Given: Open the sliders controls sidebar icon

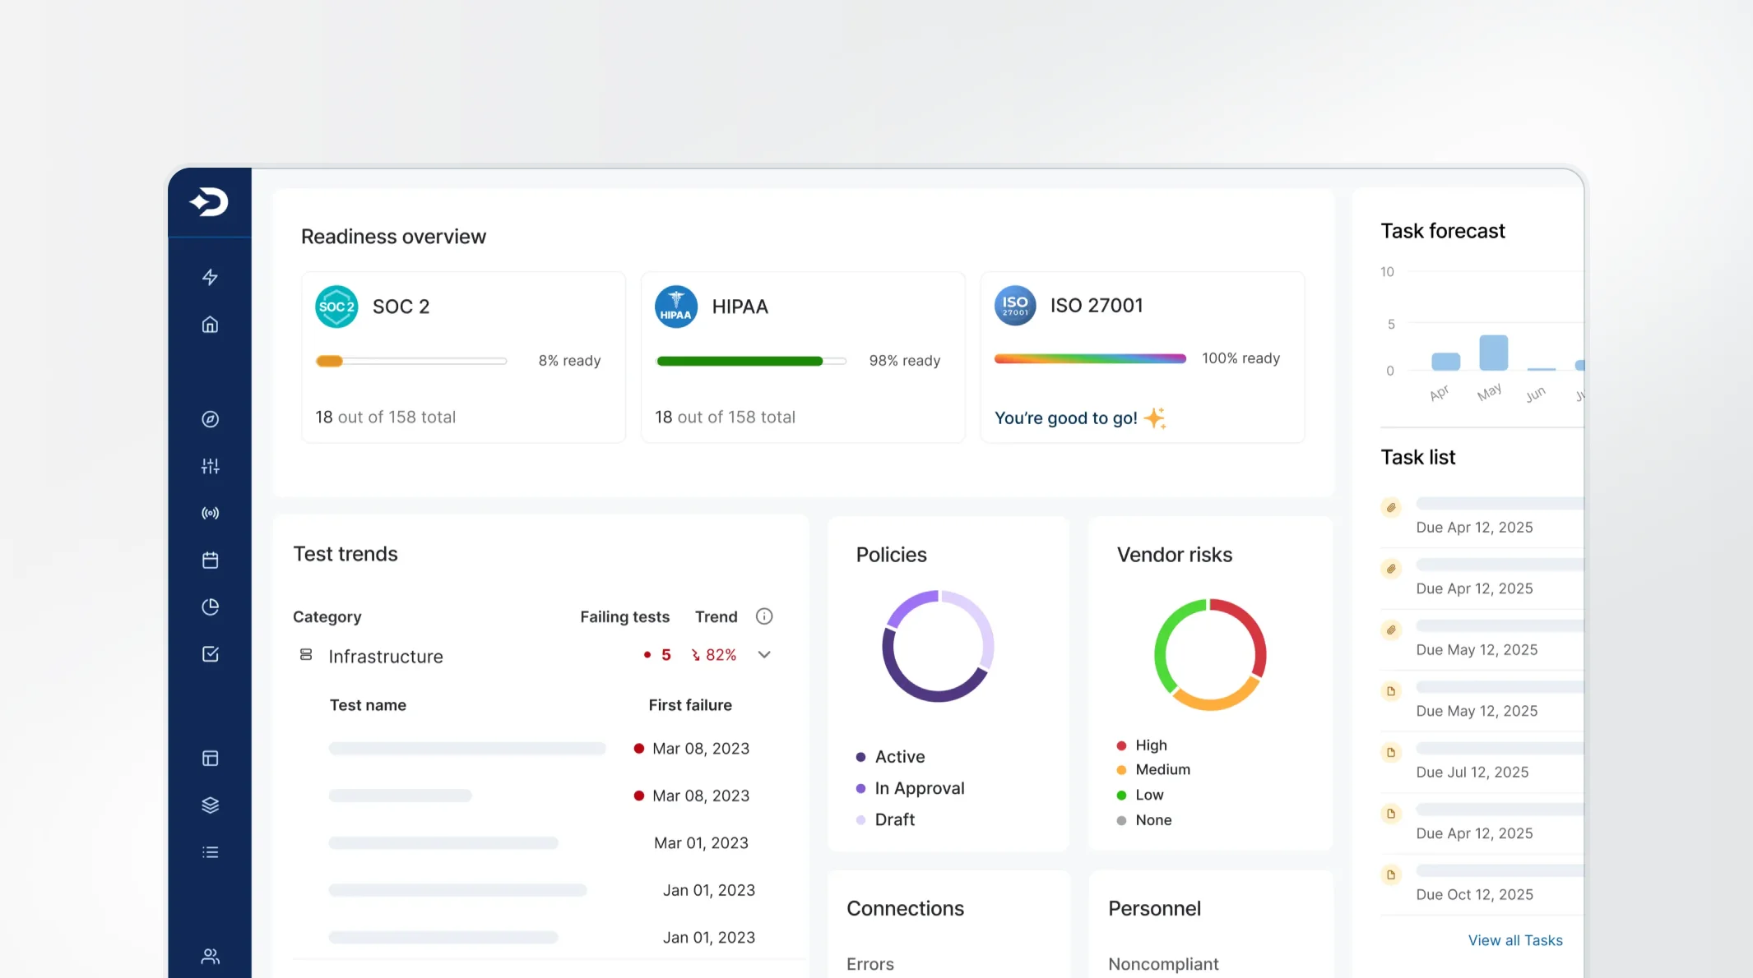Looking at the screenshot, I should pos(210,466).
